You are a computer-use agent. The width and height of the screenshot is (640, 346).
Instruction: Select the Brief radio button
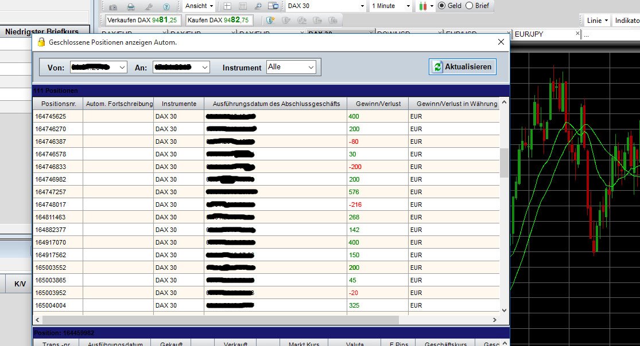pos(470,6)
